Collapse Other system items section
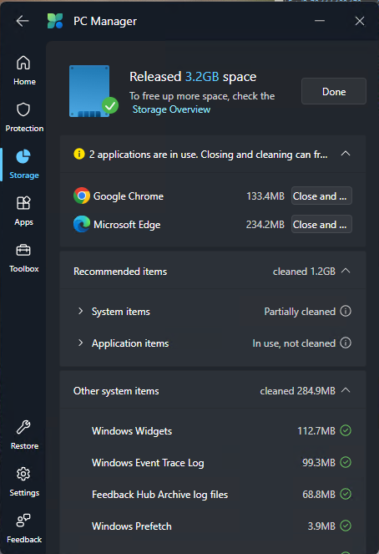 click(x=346, y=390)
